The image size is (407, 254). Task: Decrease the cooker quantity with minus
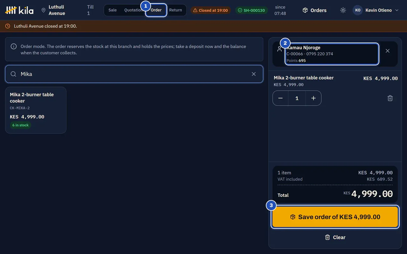pos(280,98)
